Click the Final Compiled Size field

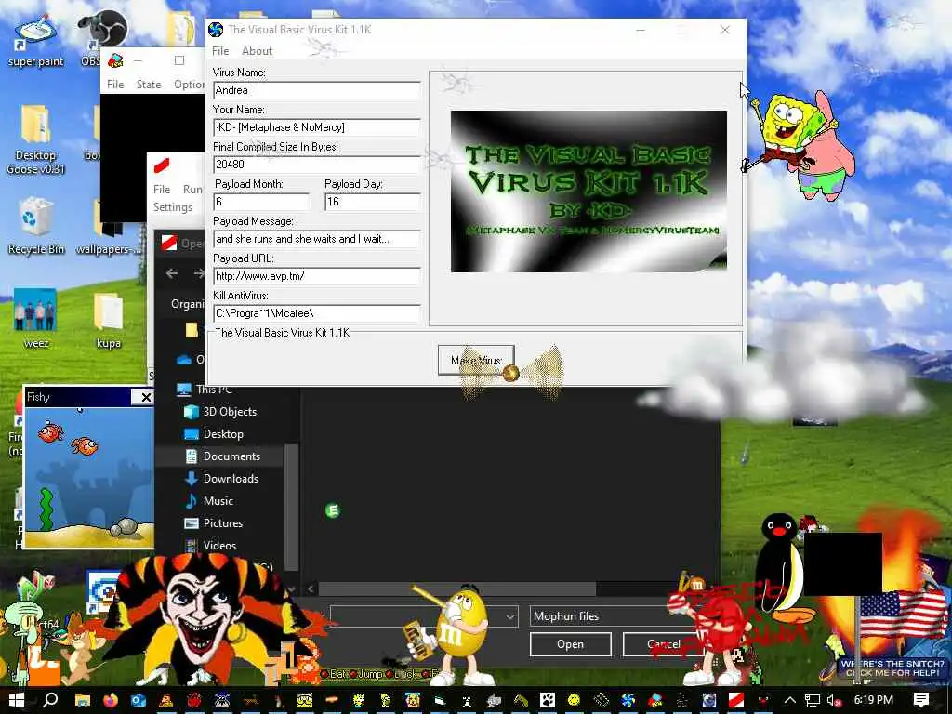[317, 164]
